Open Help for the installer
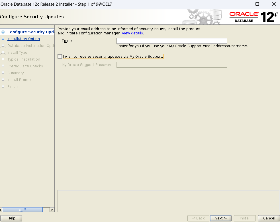This screenshot has height=222, width=280. 11,218
